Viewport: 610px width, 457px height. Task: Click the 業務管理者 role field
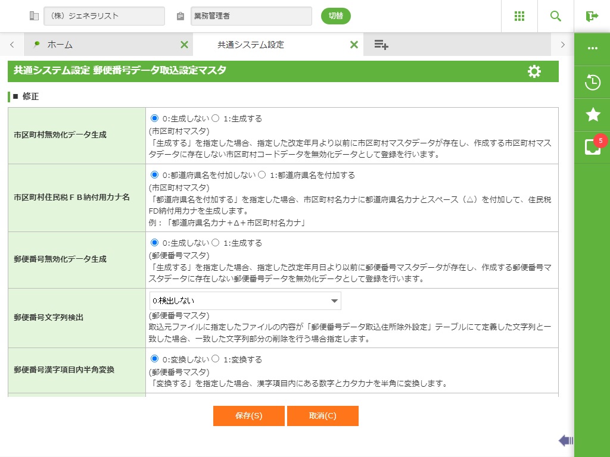point(251,16)
